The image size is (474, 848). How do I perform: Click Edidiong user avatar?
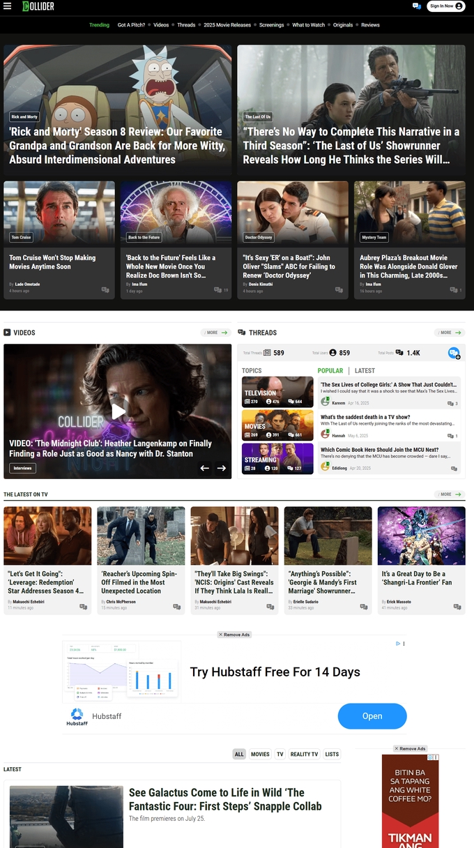pyautogui.click(x=325, y=467)
